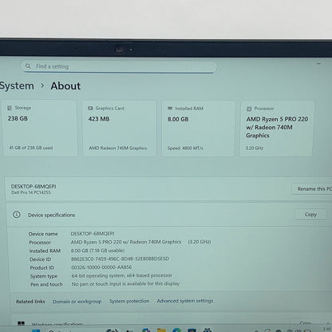Click the 'No pen or touch input' value
Screen dimensions: 332x332
[125, 284]
